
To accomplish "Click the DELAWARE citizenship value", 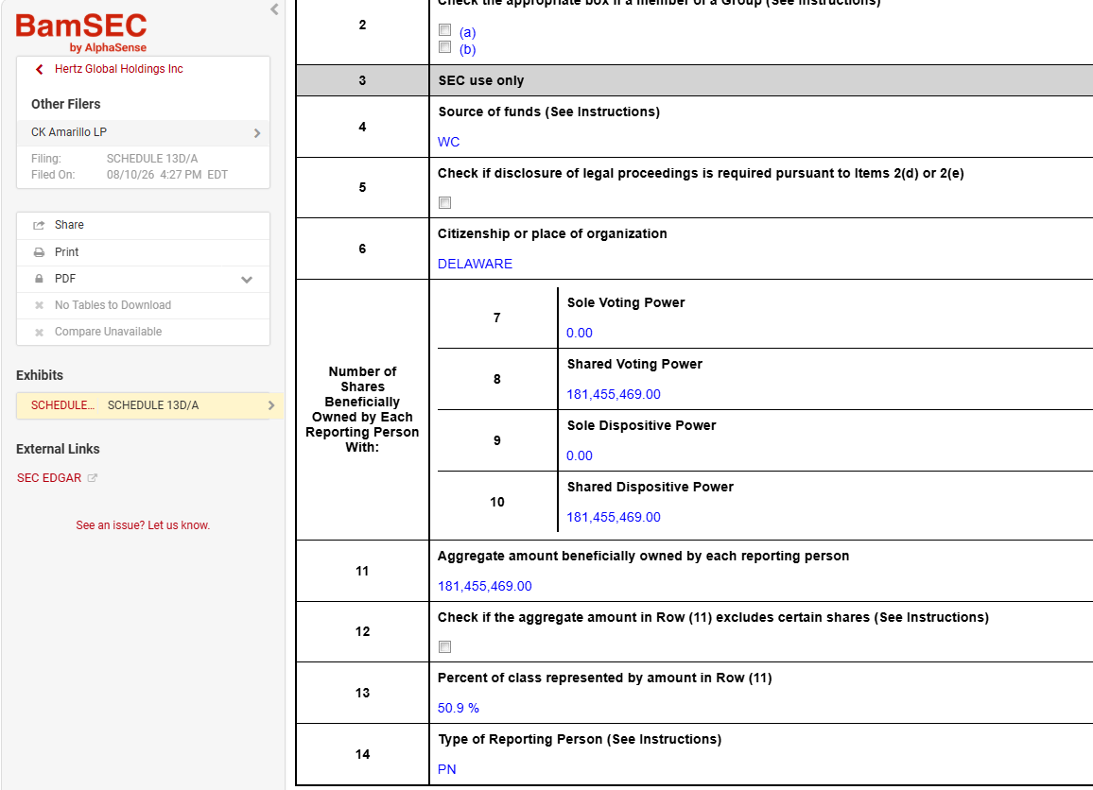I will 475,264.
